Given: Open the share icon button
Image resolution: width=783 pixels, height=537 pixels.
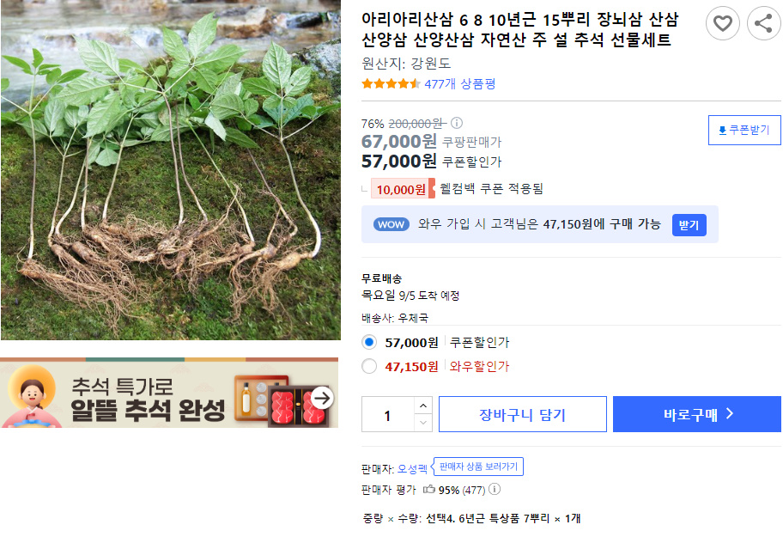Looking at the screenshot, I should pyautogui.click(x=763, y=23).
